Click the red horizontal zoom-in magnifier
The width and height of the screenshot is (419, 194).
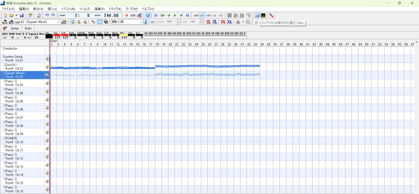click(208, 22)
